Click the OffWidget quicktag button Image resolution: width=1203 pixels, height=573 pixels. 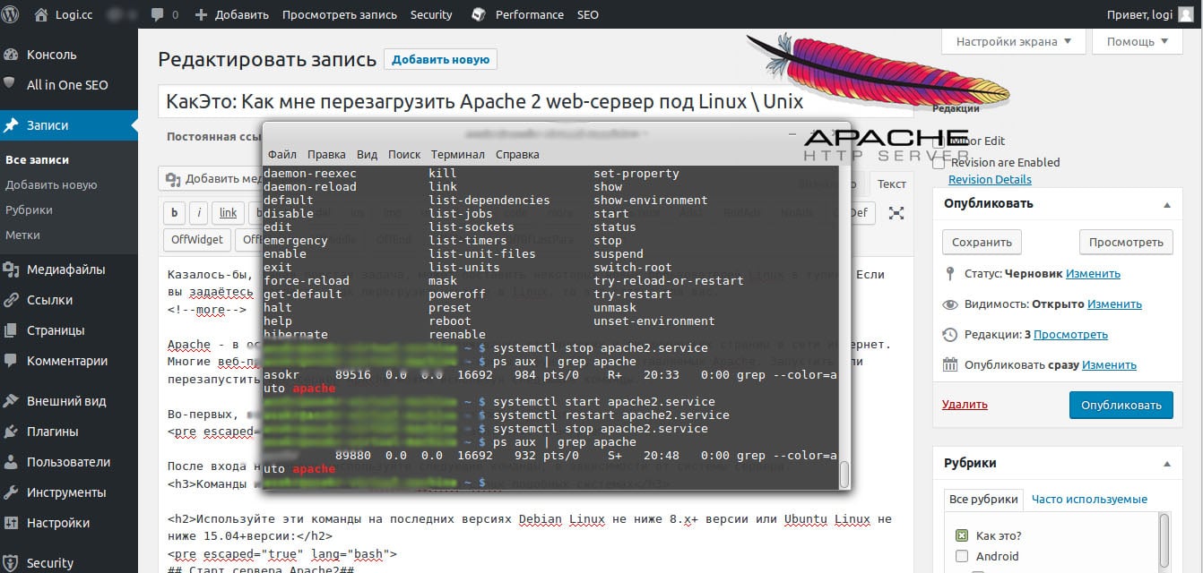click(197, 239)
